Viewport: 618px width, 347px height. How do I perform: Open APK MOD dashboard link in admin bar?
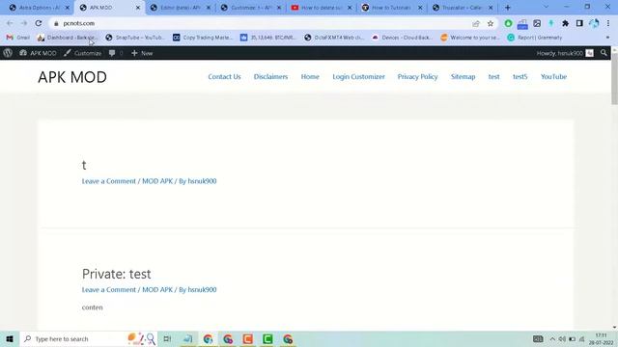click(38, 53)
